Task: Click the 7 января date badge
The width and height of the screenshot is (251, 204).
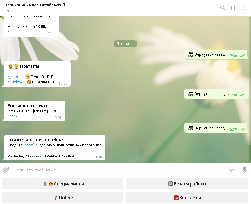Action: point(125,43)
